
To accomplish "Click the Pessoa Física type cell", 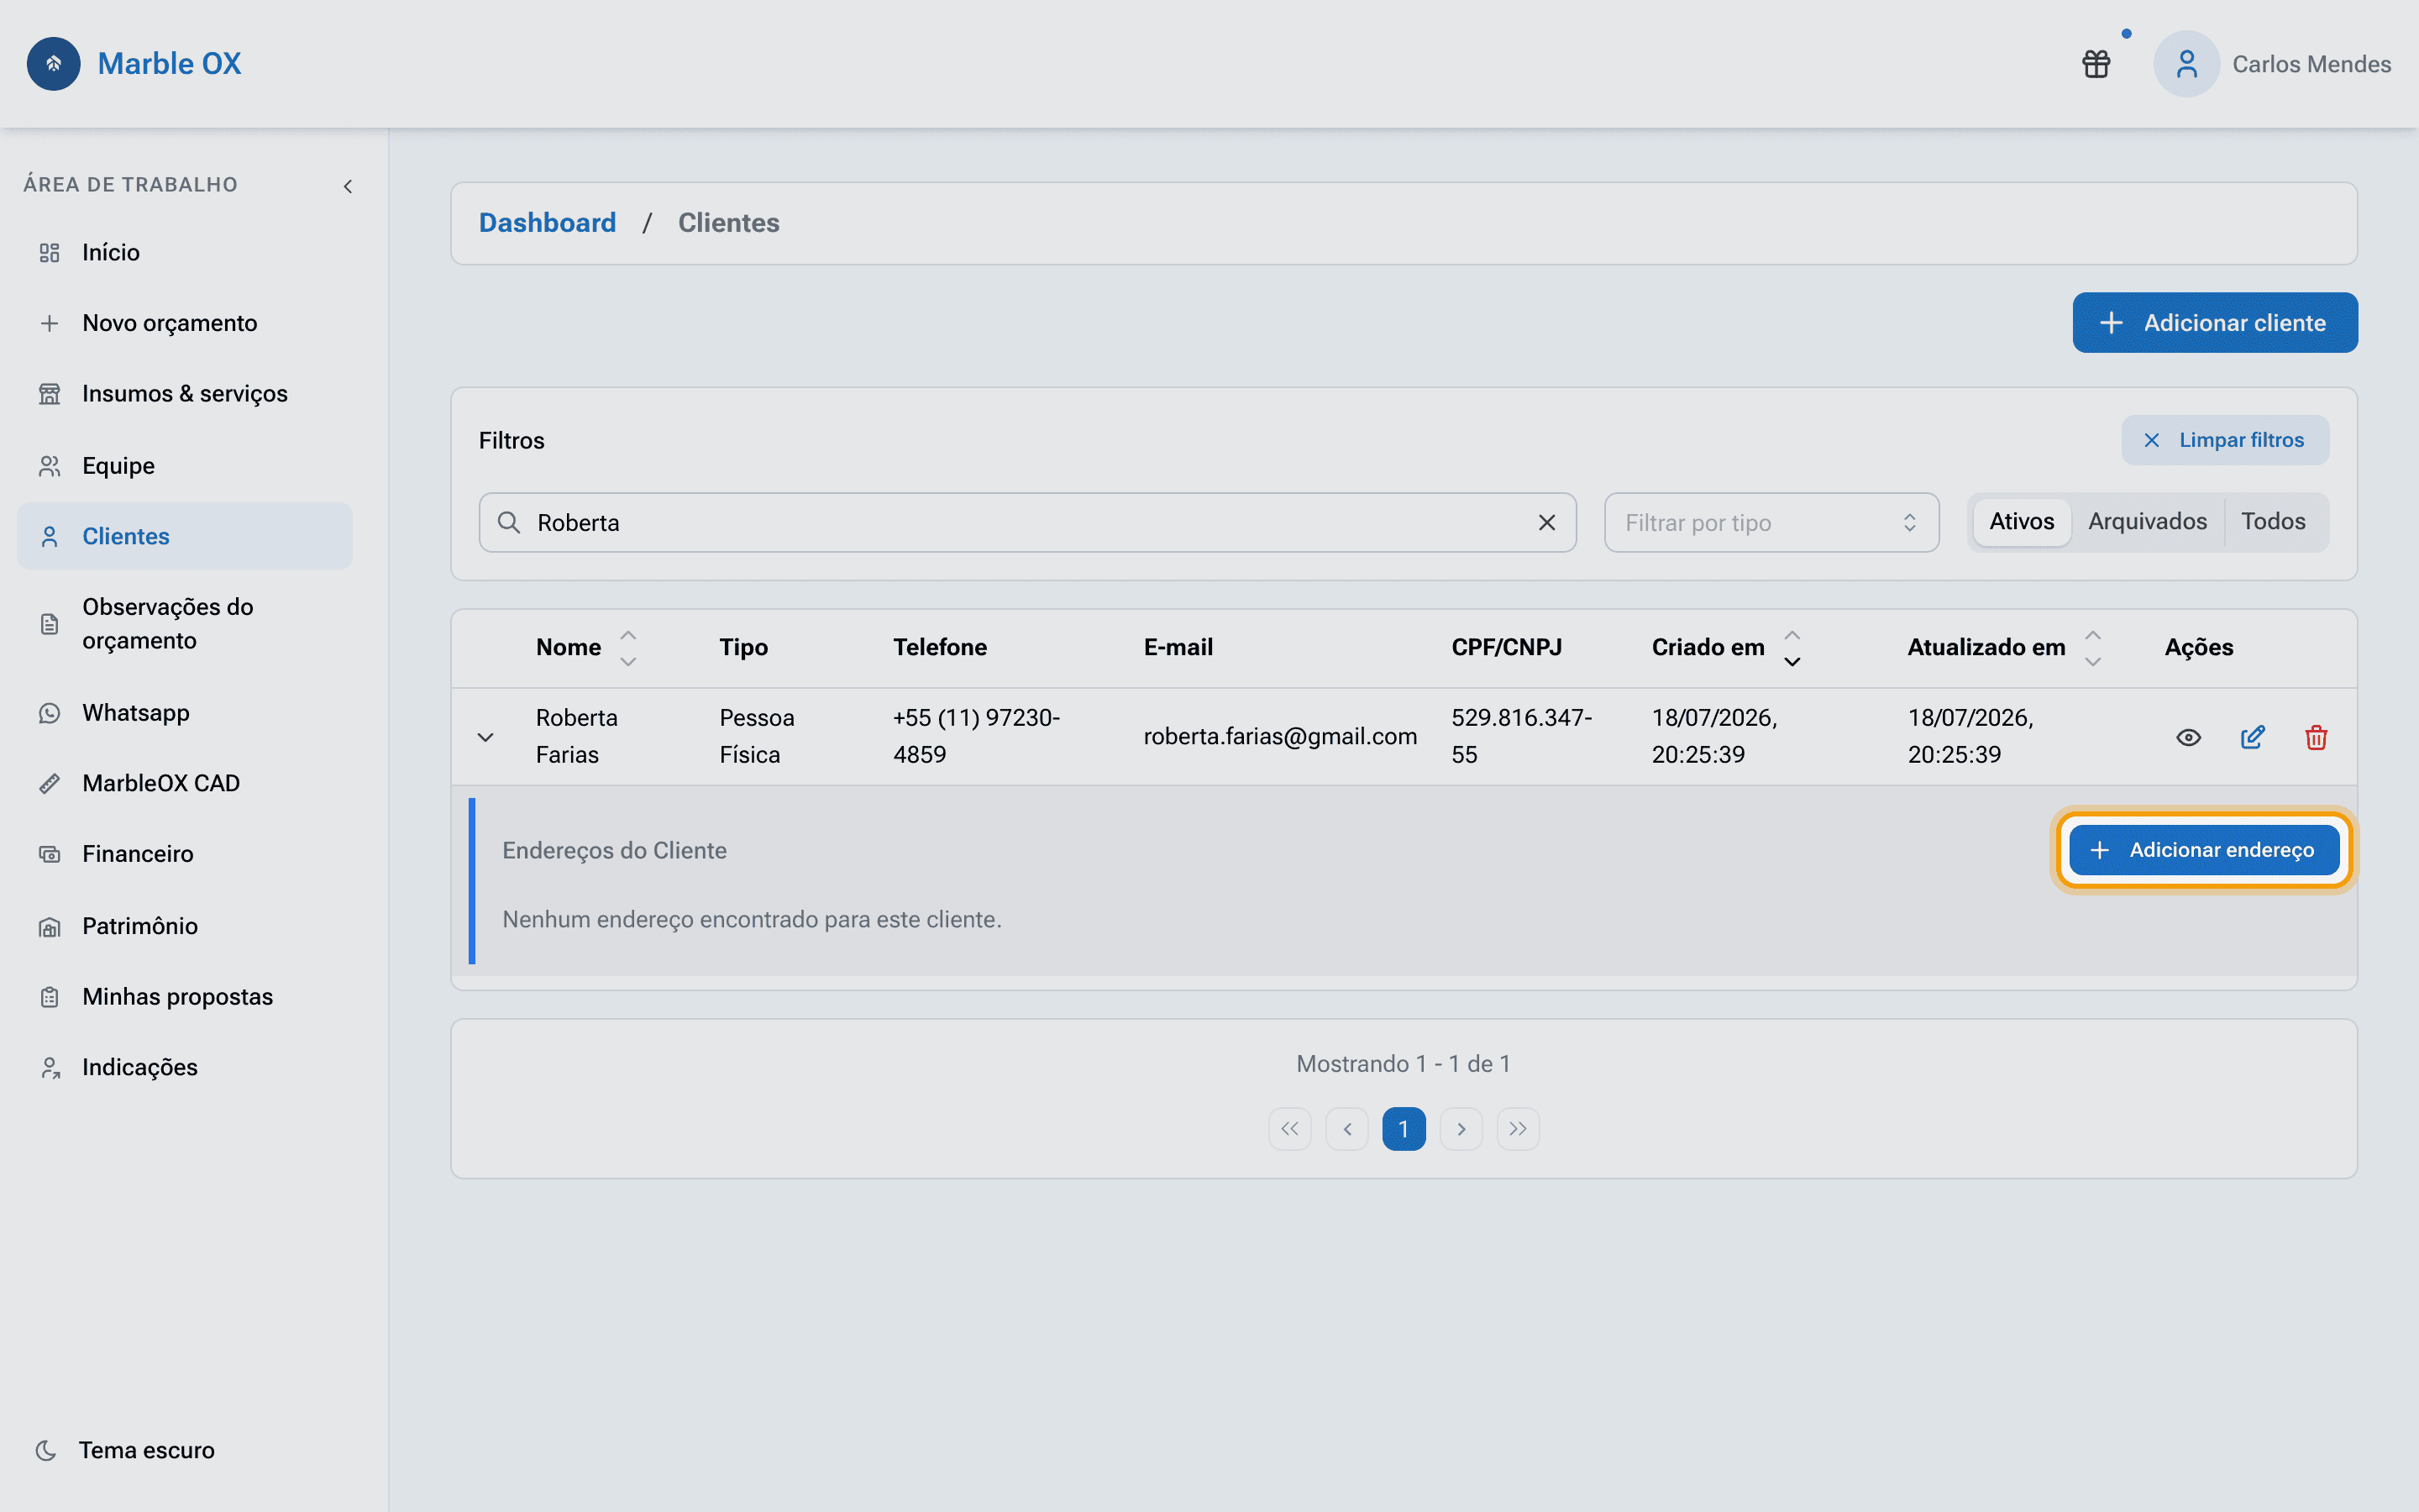I will (x=757, y=736).
